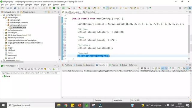Click the New Java Package icon

pyautogui.click(x=85, y=8)
